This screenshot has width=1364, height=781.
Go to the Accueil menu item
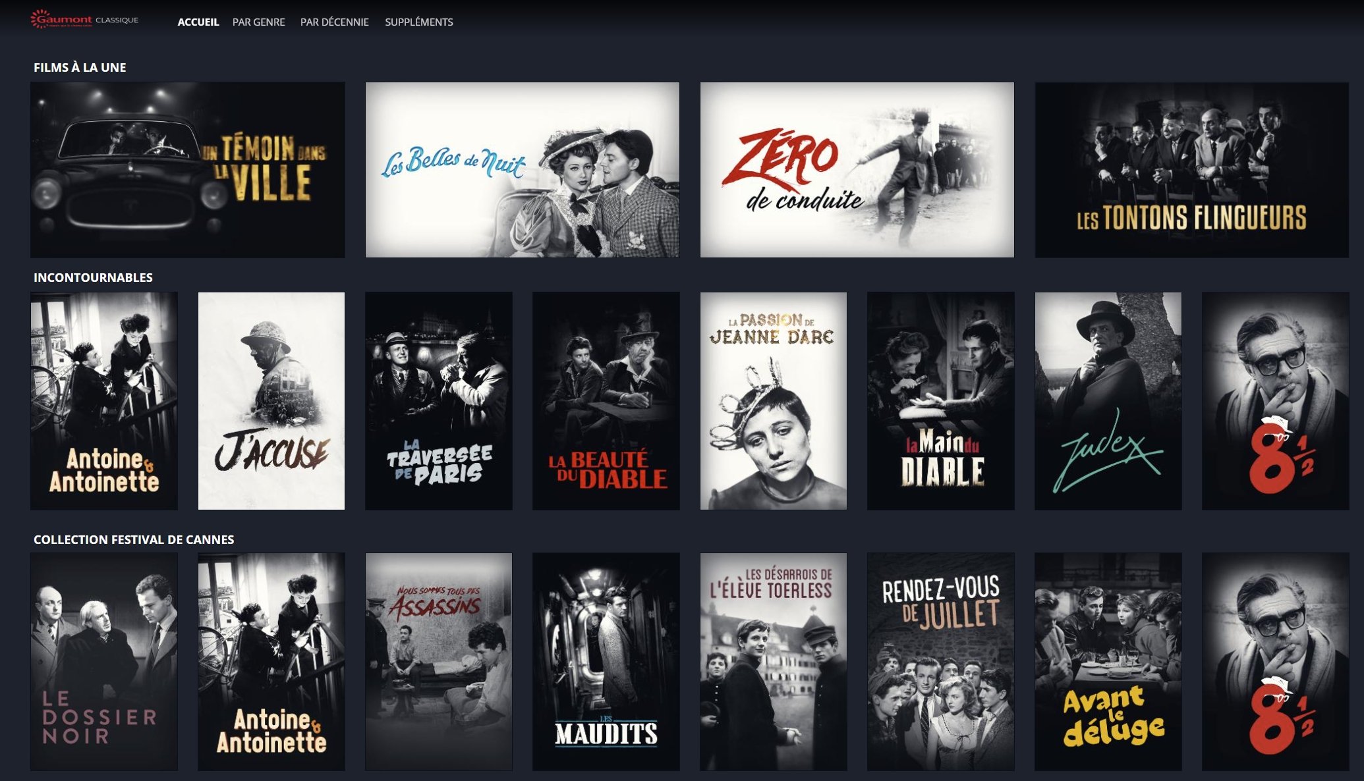pos(198,22)
